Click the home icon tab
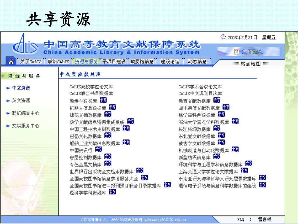 pos(11,61)
